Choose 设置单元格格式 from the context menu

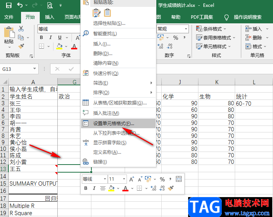[119, 124]
